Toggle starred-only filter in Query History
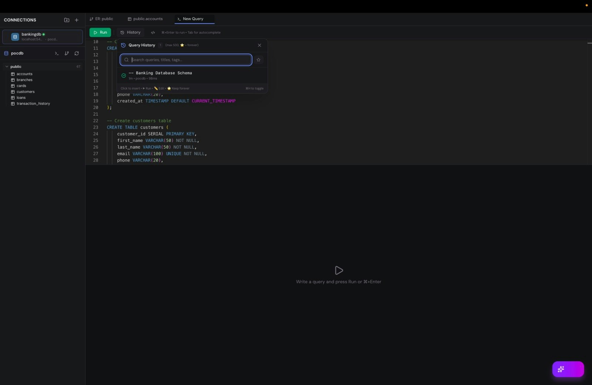This screenshot has width=592, height=385. tap(258, 60)
